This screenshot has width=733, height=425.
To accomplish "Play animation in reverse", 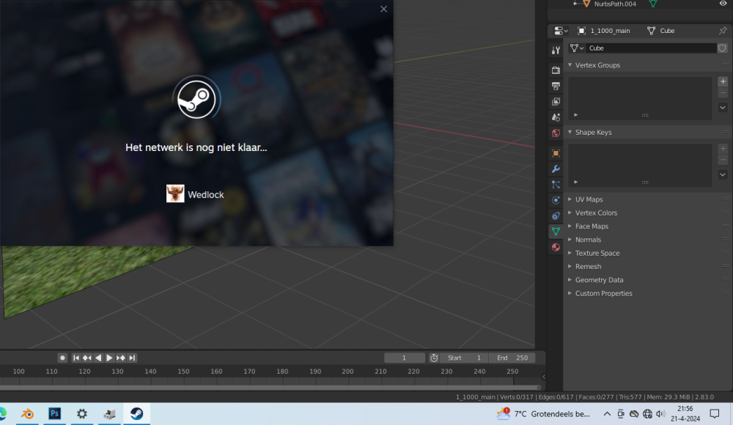I will click(x=98, y=358).
